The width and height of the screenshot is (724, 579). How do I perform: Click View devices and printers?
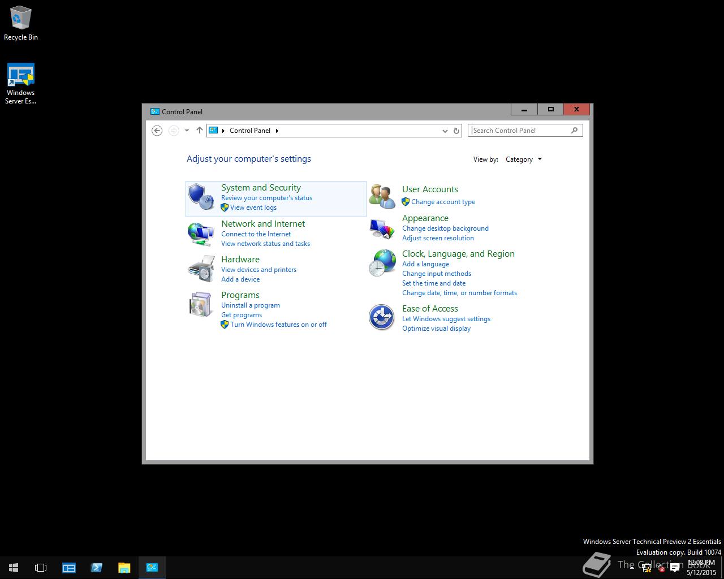[258, 270]
